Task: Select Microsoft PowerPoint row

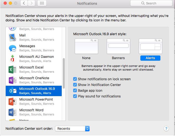Action: [x=34, y=102]
